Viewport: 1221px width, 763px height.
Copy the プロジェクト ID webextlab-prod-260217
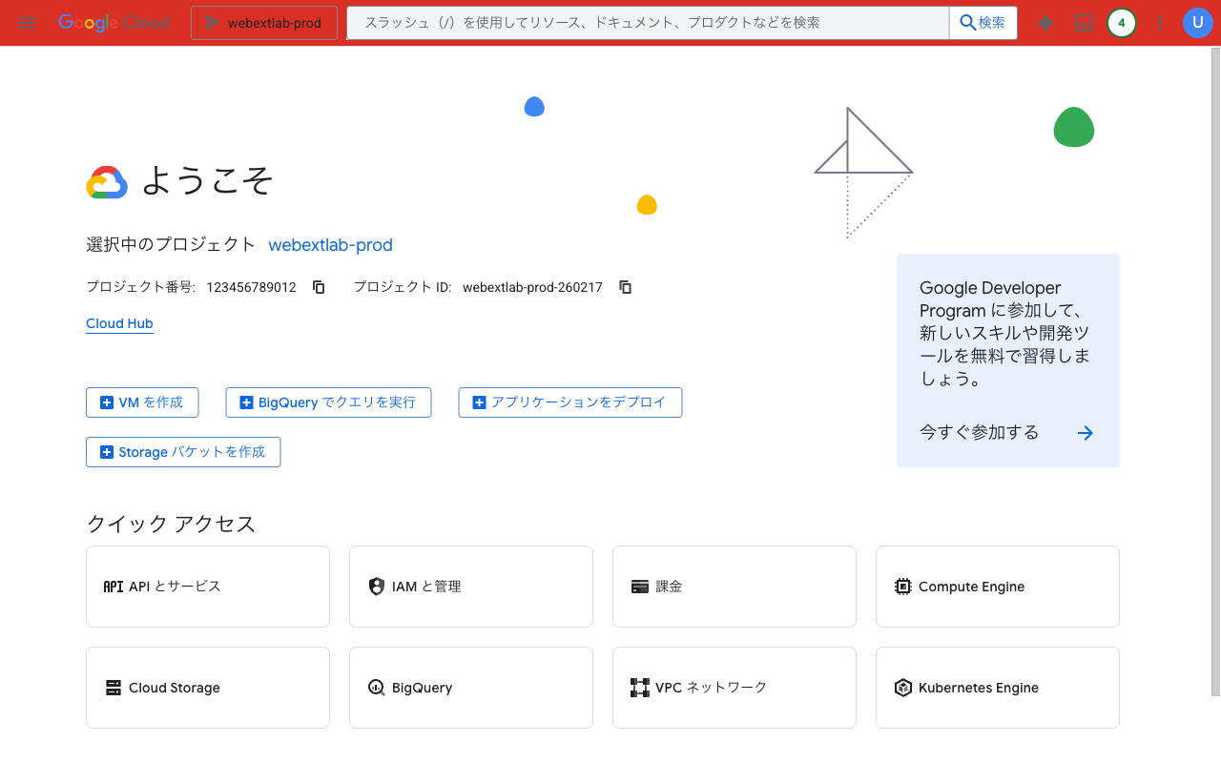click(625, 286)
